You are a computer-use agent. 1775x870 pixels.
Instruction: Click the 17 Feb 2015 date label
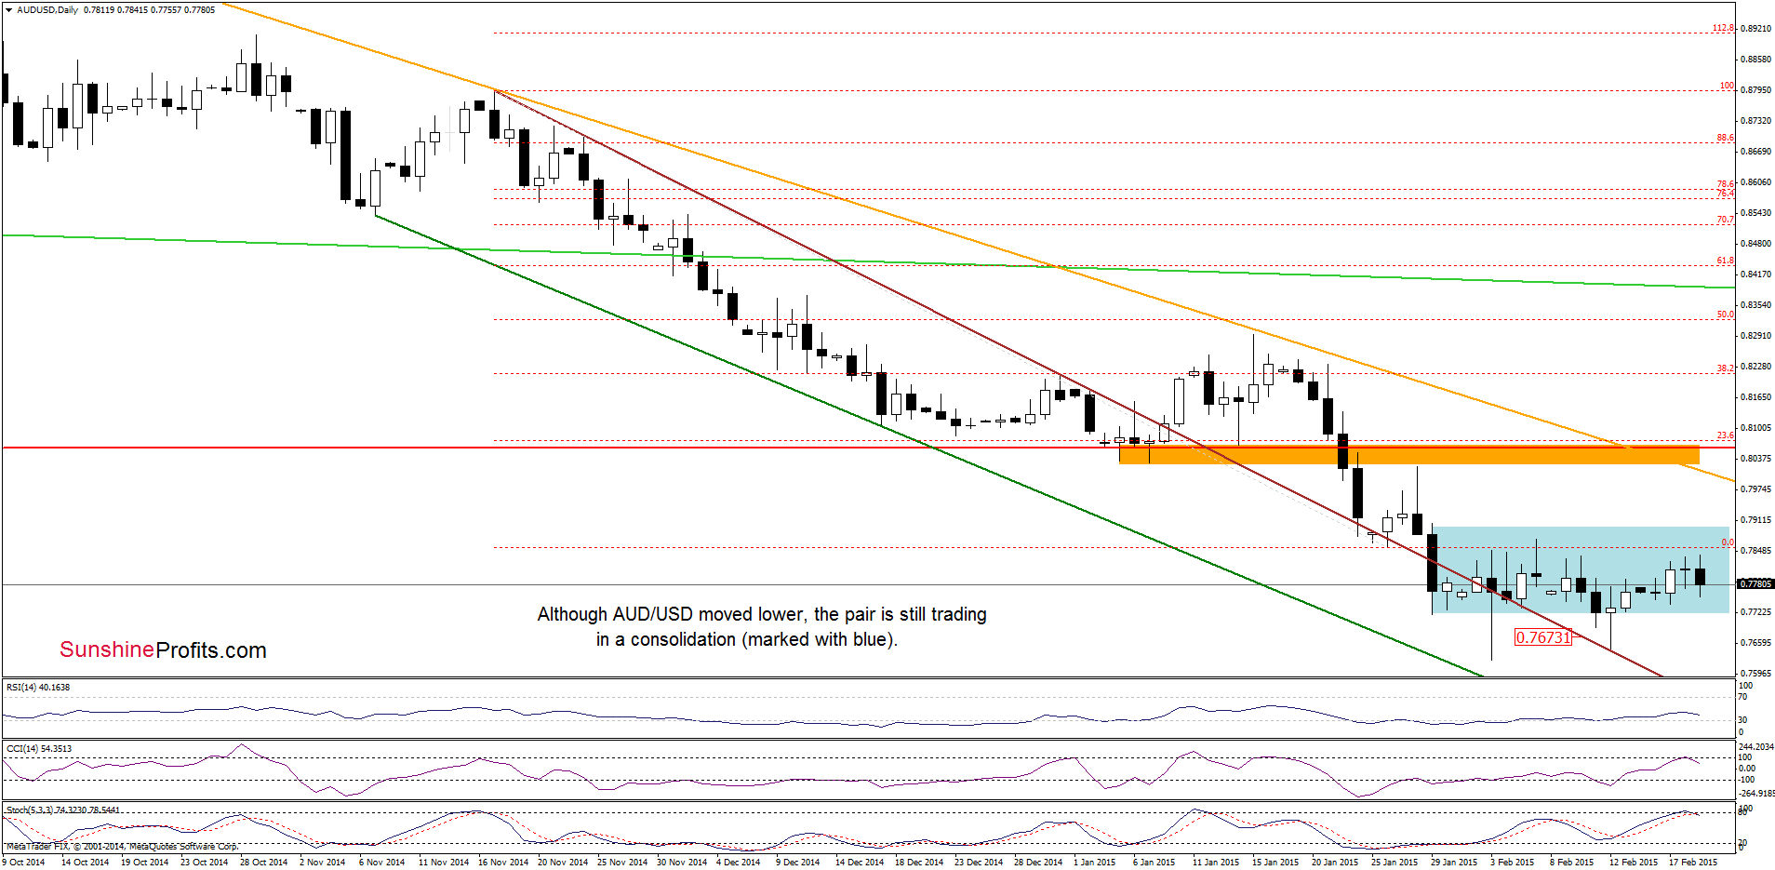tap(1692, 862)
